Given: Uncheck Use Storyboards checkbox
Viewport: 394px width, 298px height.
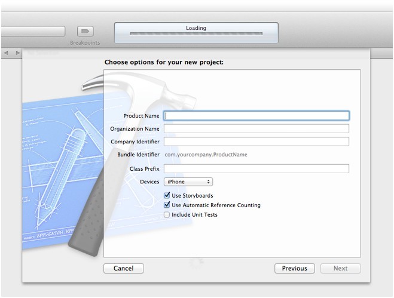Looking at the screenshot, I should tap(167, 195).
